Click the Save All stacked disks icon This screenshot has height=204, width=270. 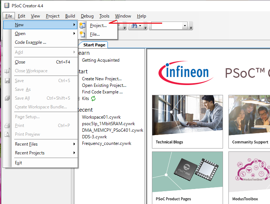tap(7, 98)
